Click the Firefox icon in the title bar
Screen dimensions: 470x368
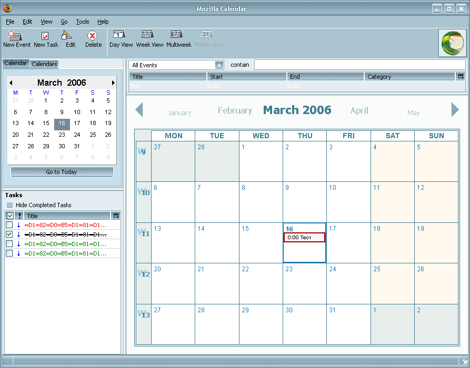(7, 8)
